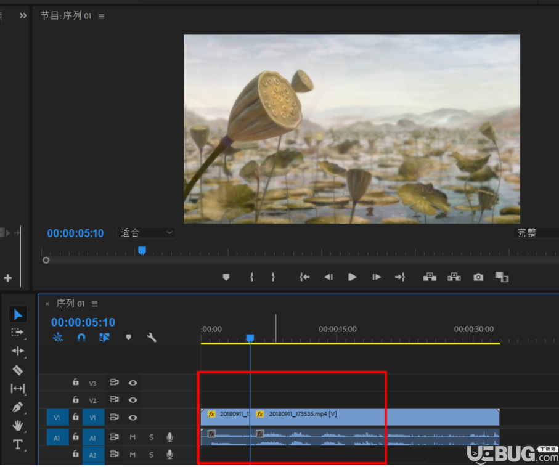559x467 pixels.
Task: Toggle V1 source patching button
Action: pyautogui.click(x=57, y=418)
